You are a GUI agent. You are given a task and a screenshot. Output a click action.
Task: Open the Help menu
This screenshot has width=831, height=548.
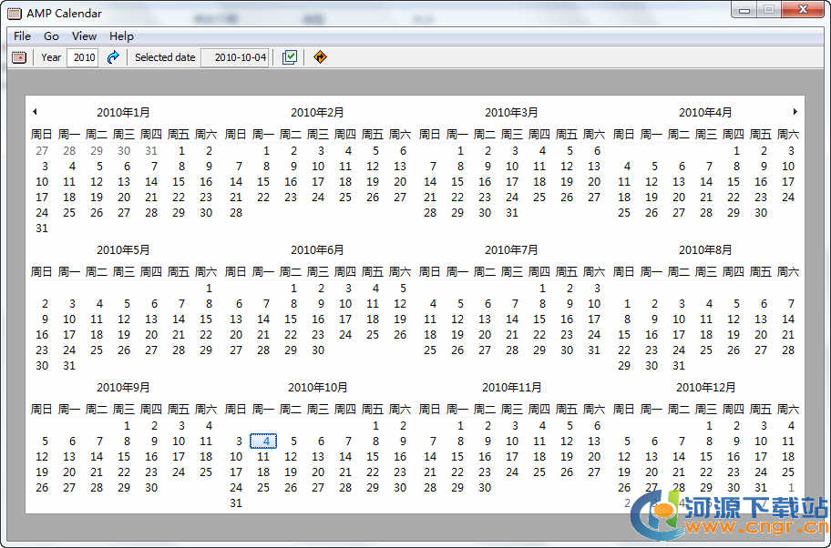[121, 36]
